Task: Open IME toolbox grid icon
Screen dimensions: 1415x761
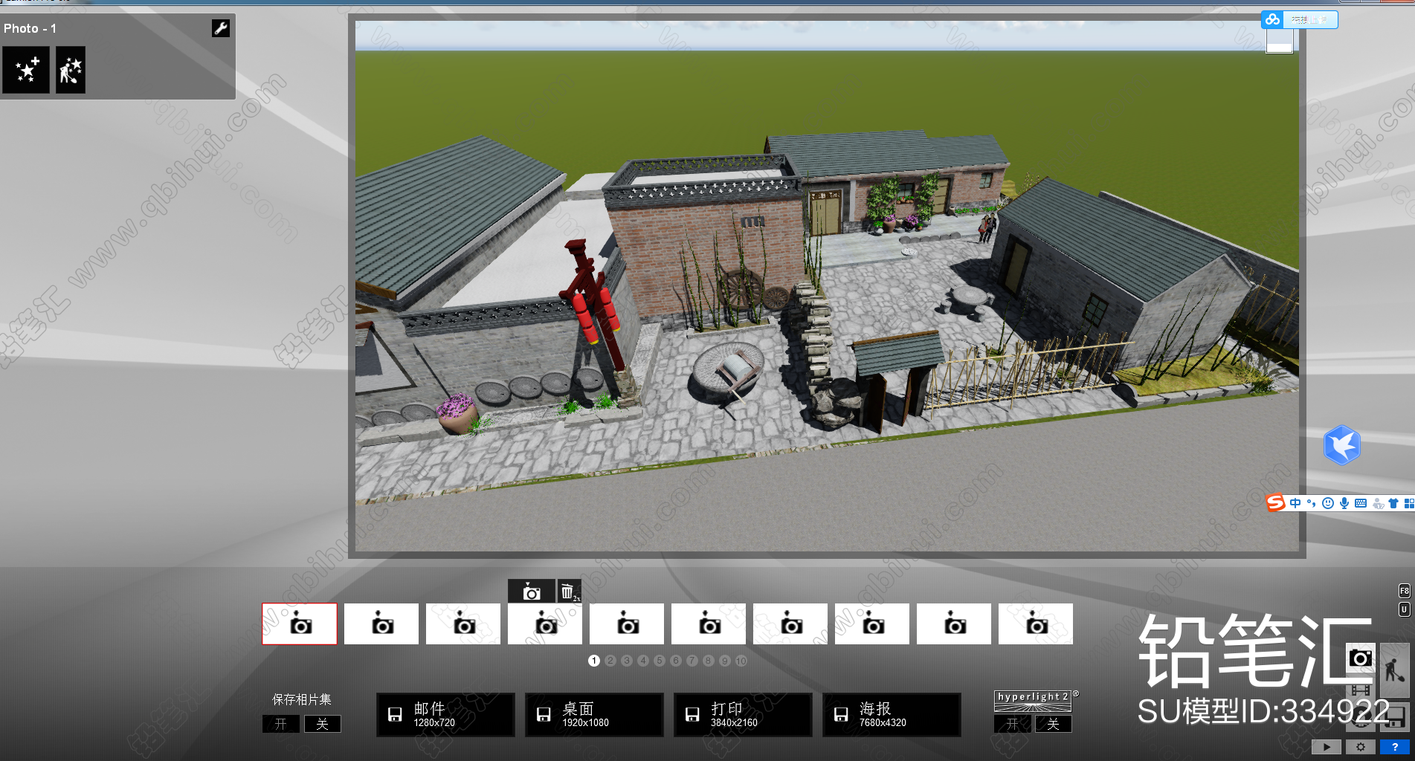Action: 1409,503
